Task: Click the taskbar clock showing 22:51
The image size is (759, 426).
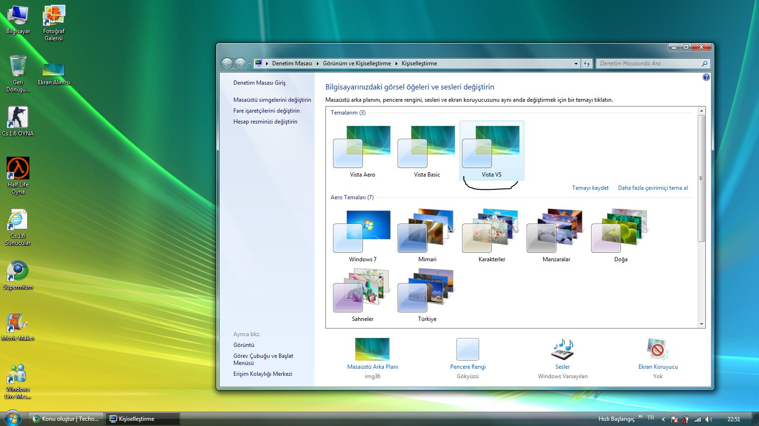Action: coord(733,419)
